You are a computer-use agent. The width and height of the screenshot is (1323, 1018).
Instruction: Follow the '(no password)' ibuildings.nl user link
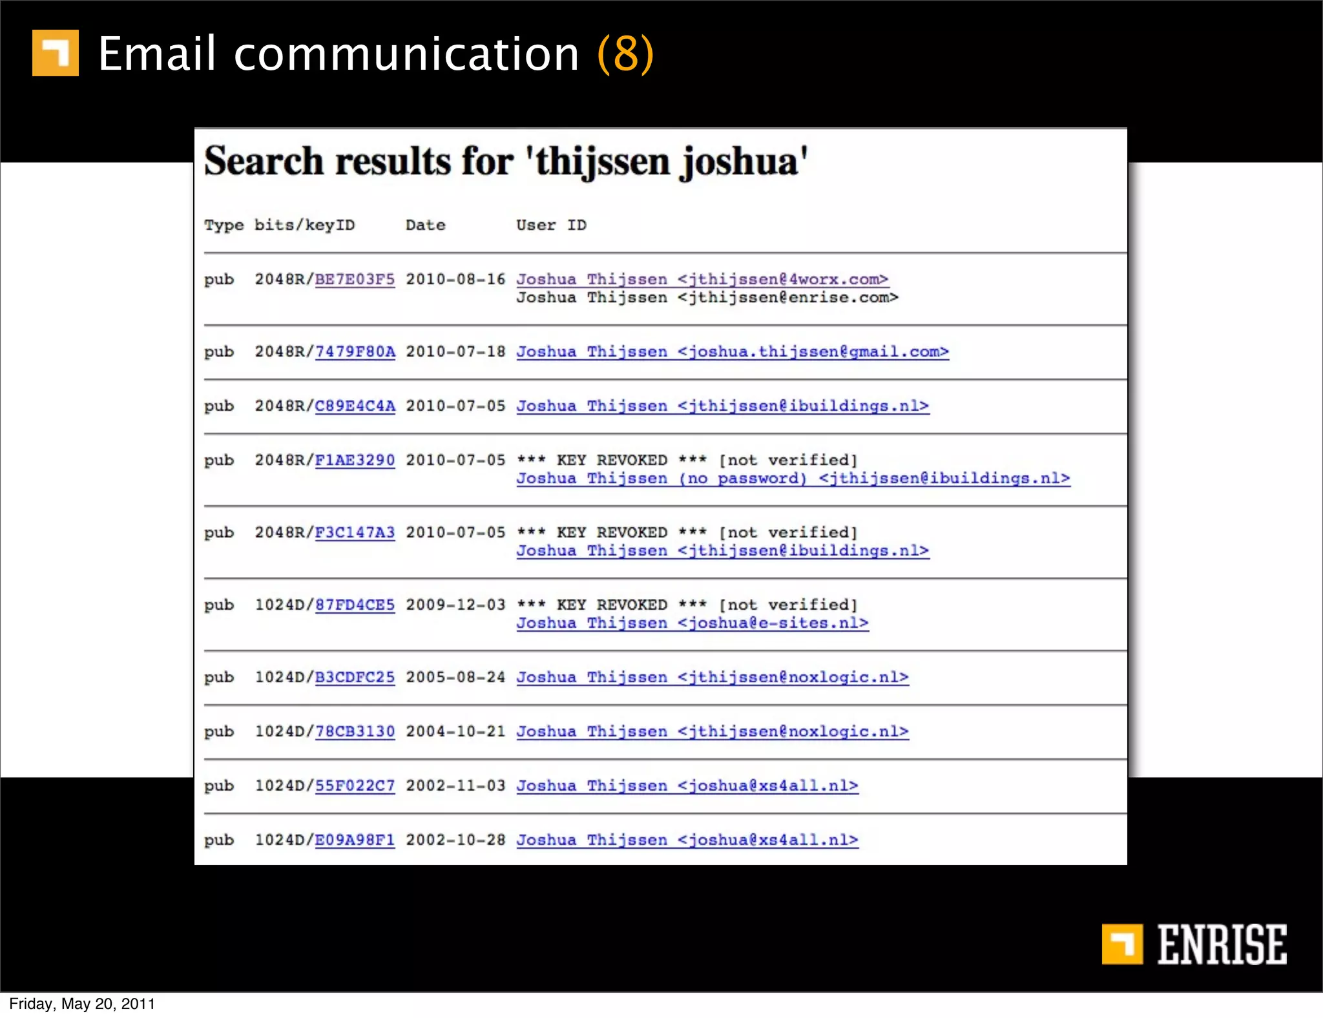point(793,478)
